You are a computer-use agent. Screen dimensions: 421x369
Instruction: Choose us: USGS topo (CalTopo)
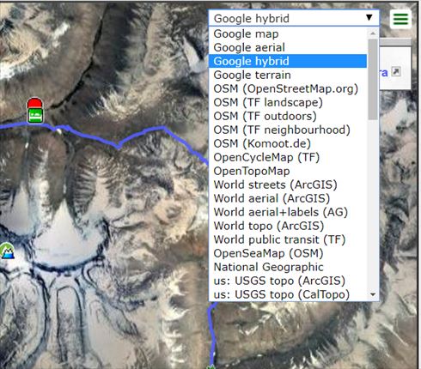(x=288, y=294)
